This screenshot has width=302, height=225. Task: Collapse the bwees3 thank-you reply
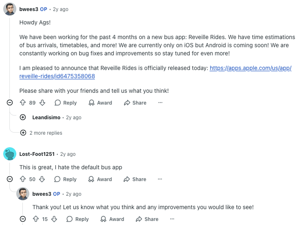click(23, 219)
